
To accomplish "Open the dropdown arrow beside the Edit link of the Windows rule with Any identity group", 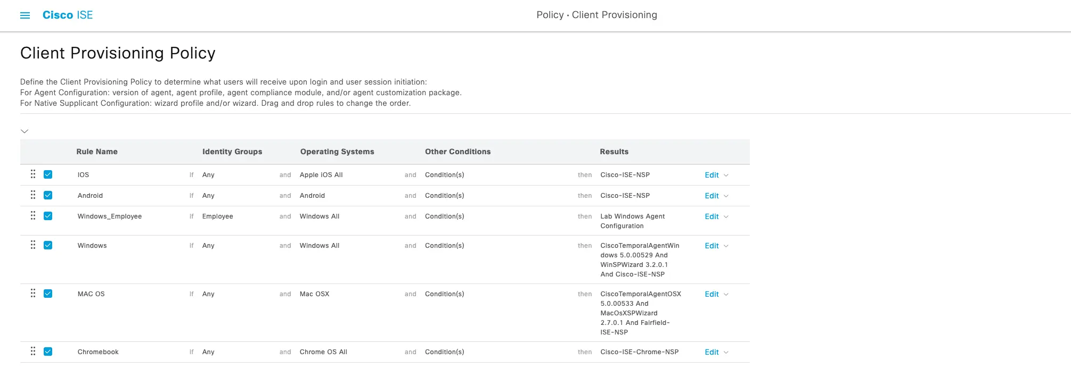I will click(726, 246).
